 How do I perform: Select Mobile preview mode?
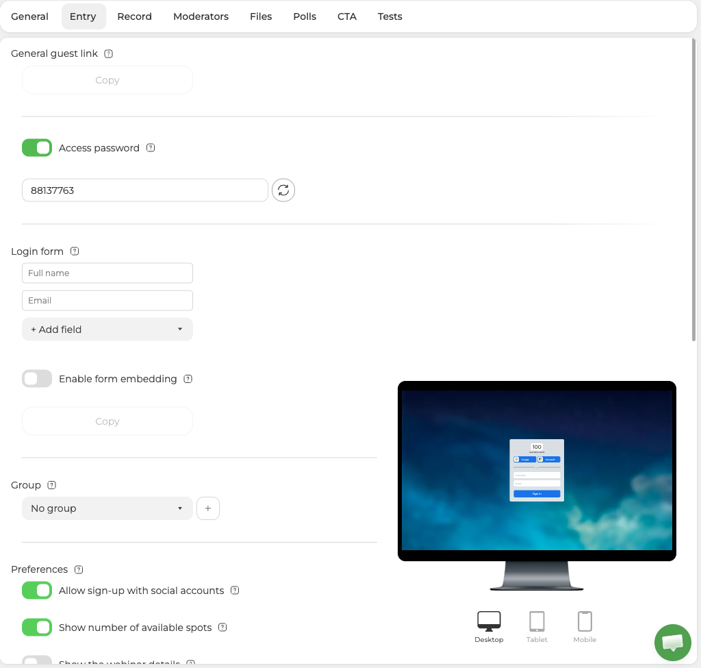click(585, 627)
